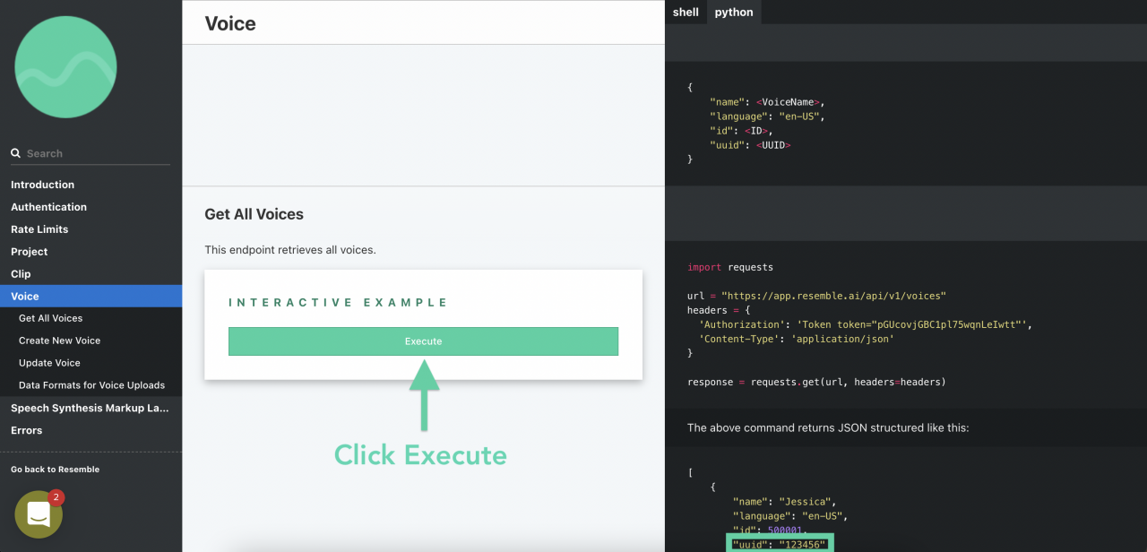The height and width of the screenshot is (552, 1147).
Task: Switch to the shell code tab
Action: tap(686, 12)
